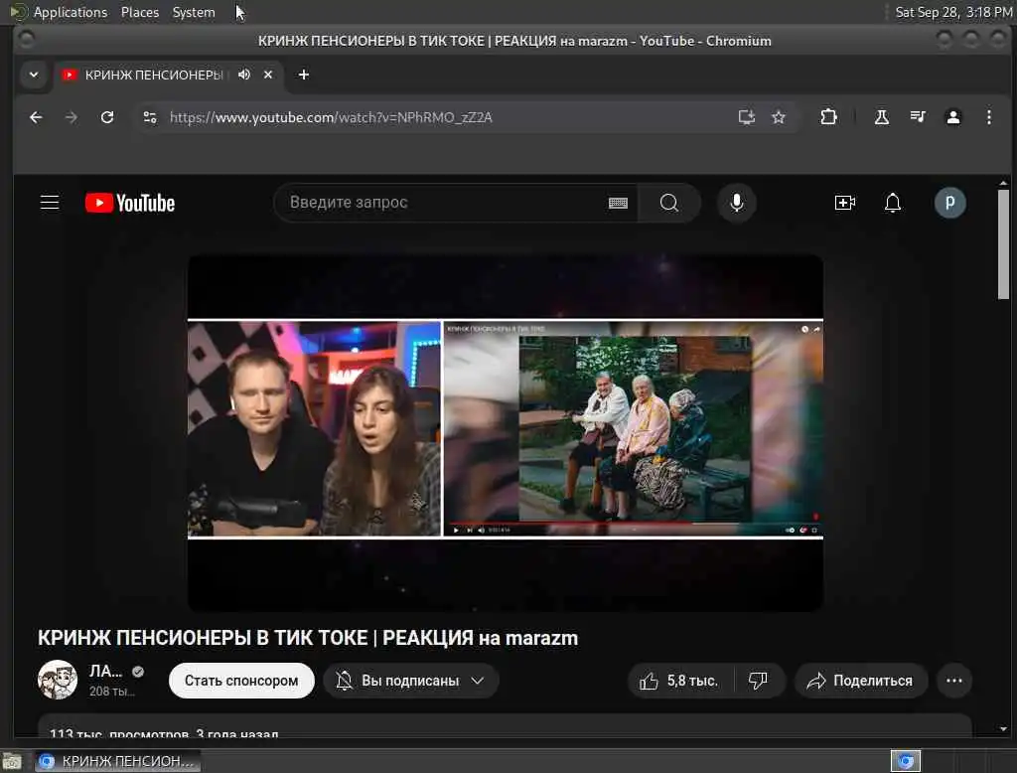Click the verified badge next to channel name
1017x773 pixels.
[138, 672]
